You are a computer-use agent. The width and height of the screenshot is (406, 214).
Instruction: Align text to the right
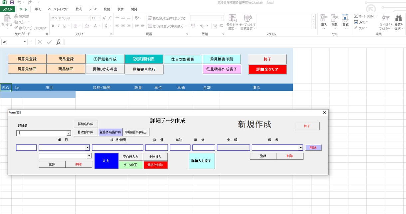(129, 26)
